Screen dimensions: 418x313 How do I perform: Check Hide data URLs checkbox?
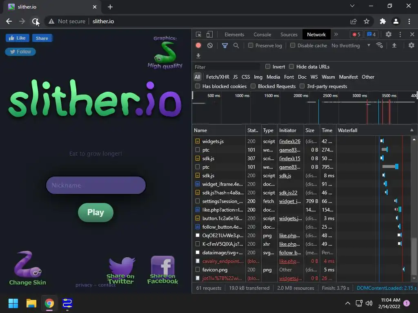291,66
